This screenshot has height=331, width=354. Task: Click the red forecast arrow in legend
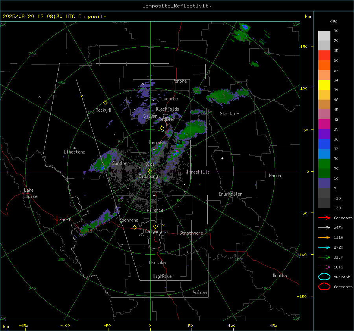pos(324,218)
